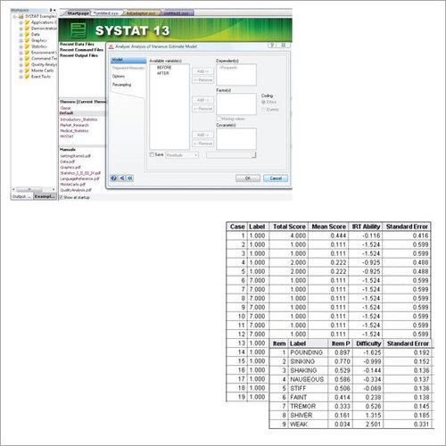
Task: Click the Quality Analysis folder icon
Action: tap(27, 64)
